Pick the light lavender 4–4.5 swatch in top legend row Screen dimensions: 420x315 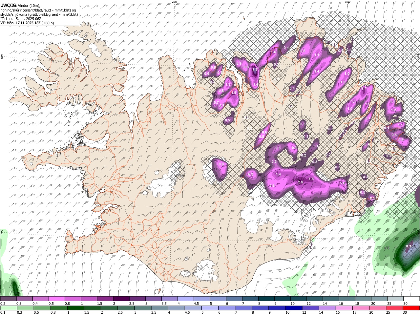tap(185, 299)
